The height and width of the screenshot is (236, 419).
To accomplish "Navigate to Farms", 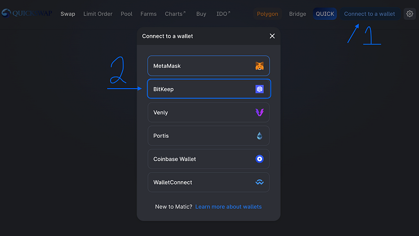I will (x=149, y=14).
